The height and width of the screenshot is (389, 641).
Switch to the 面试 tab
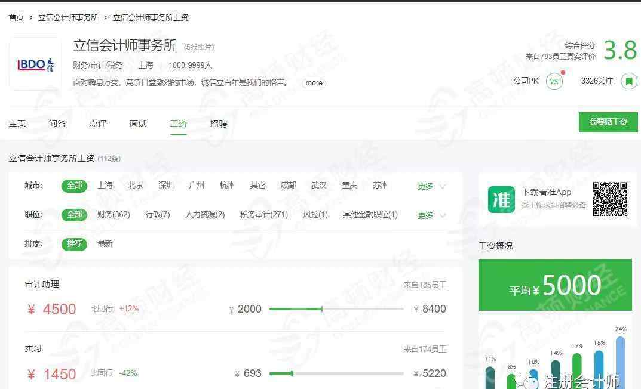click(138, 124)
